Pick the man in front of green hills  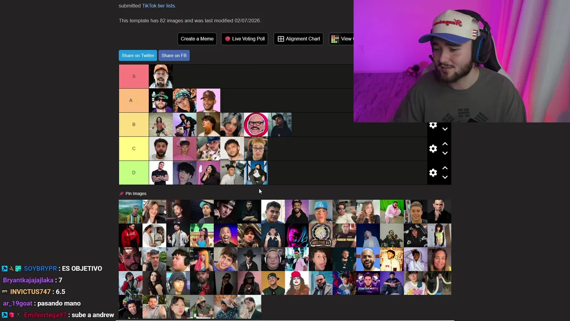[x=130, y=211]
